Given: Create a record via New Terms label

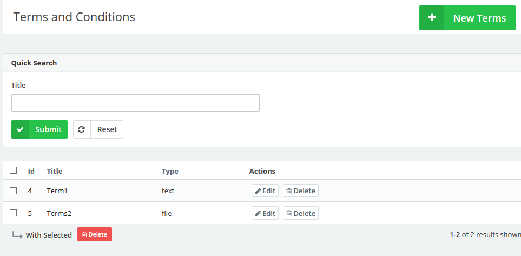Looking at the screenshot, I should pos(479,18).
